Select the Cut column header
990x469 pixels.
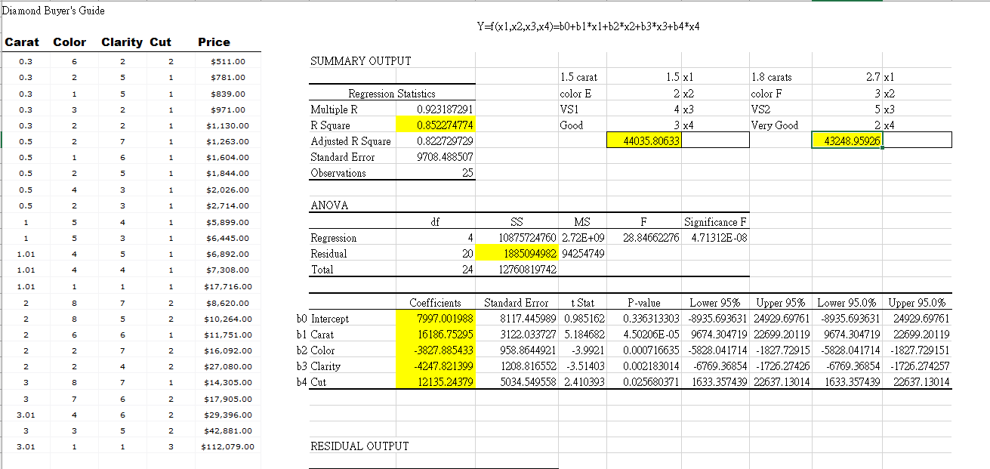point(160,42)
